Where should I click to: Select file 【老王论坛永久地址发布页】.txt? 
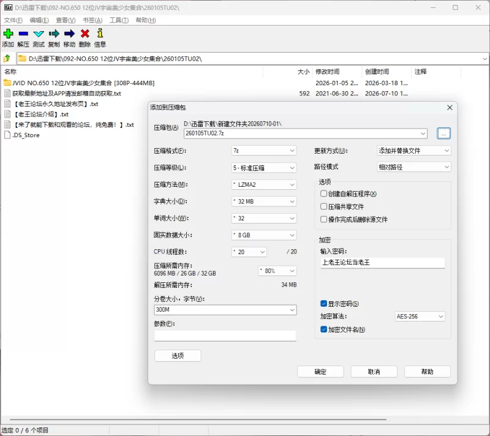(55, 103)
